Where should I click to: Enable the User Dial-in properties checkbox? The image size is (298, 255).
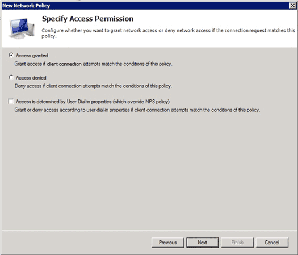11,101
